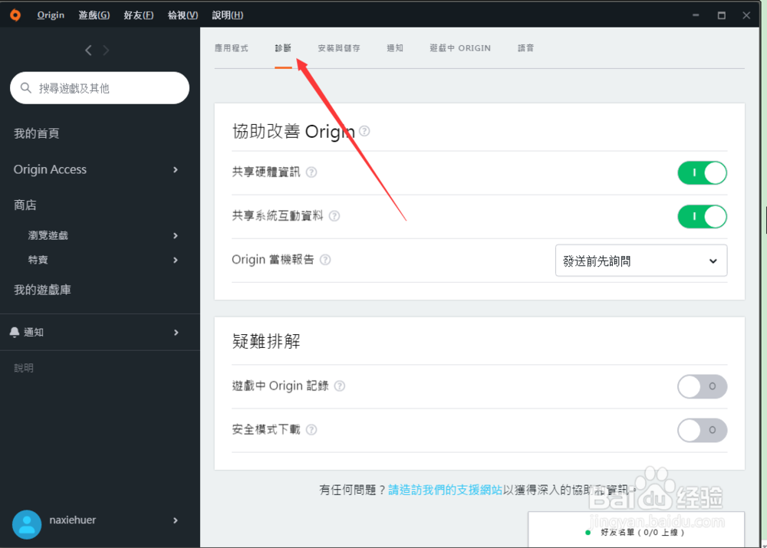Image resolution: width=767 pixels, height=548 pixels.
Task: Open the 遊戲(G) menu
Action: pos(94,15)
